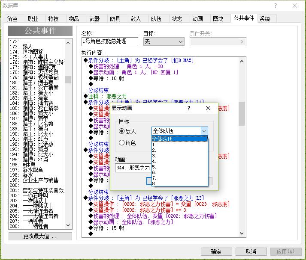This screenshot has width=306, height=260.
Task: Select event 208: 牺牲者
Action: point(37,226)
